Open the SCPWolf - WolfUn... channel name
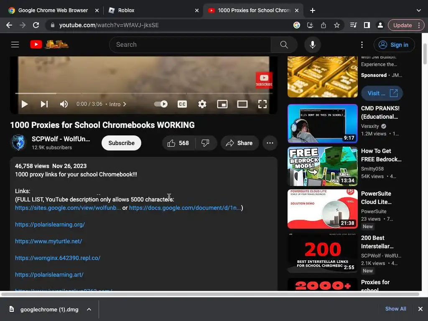The image size is (428, 321). tap(61, 139)
